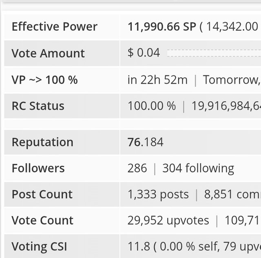Open the 1,333 posts link

pyautogui.click(x=158, y=194)
